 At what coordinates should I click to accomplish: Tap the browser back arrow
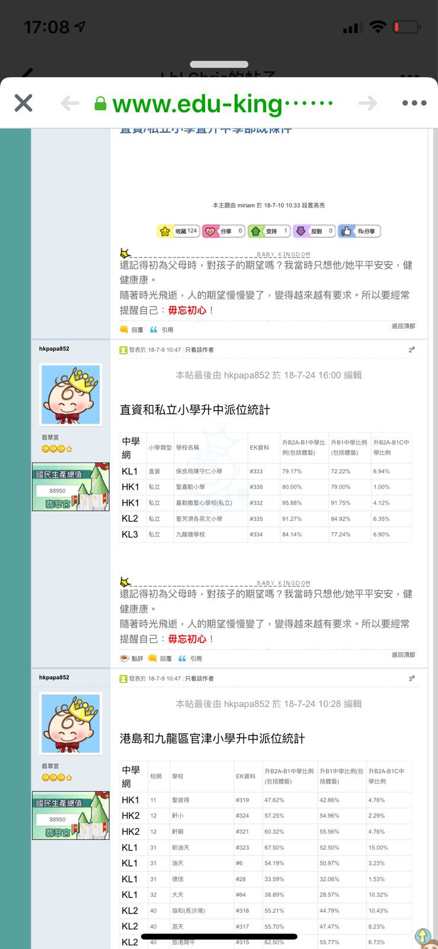pos(70,103)
